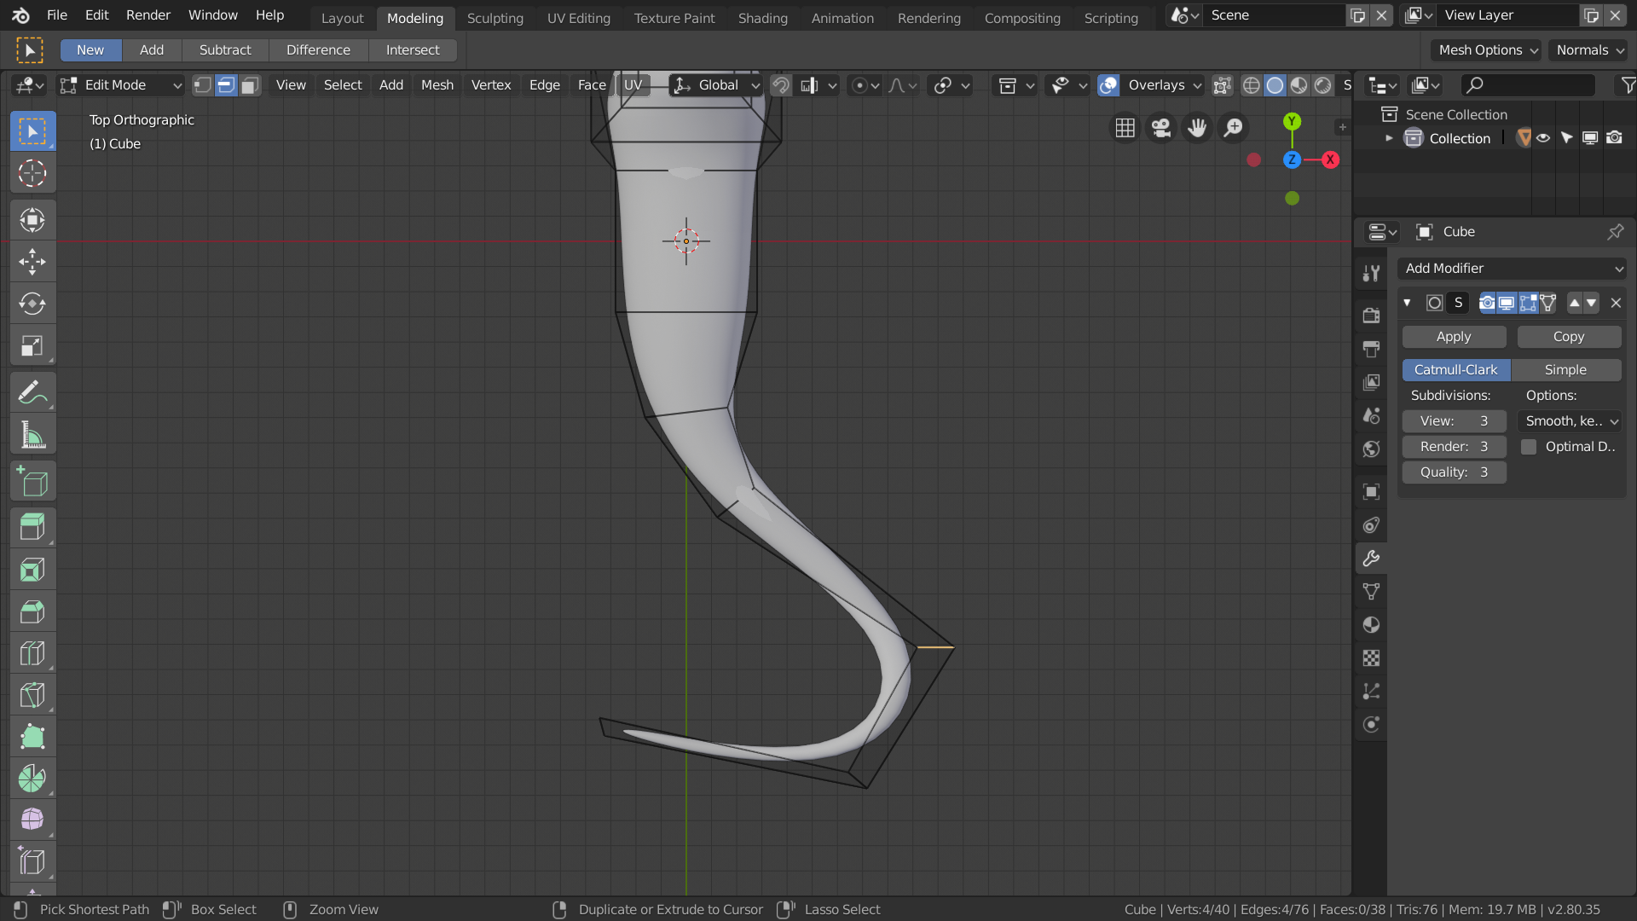Collapse the Subdivision modifier panel triangle
Image resolution: width=1637 pixels, height=921 pixels.
[x=1407, y=303]
